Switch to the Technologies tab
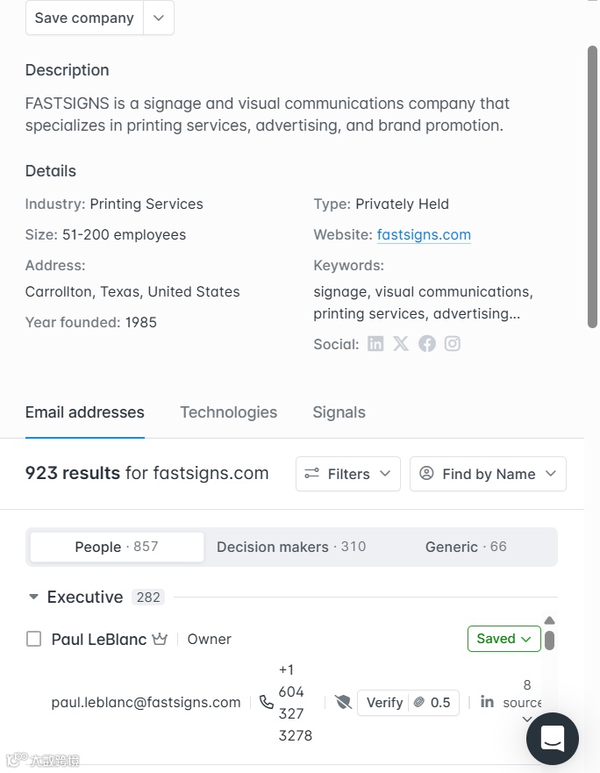This screenshot has height=773, width=600. (x=228, y=412)
